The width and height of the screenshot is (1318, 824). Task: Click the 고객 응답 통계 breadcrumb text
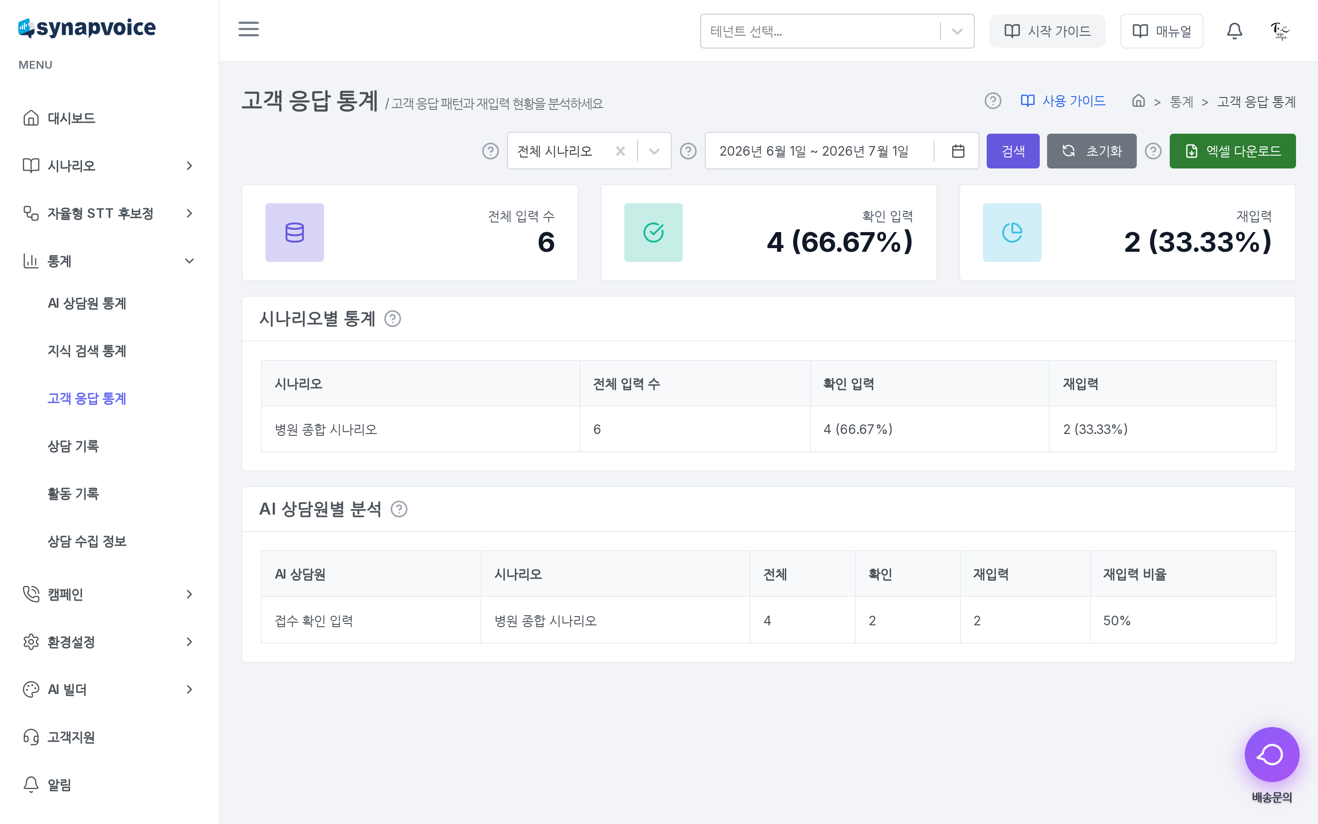[x=1257, y=102]
